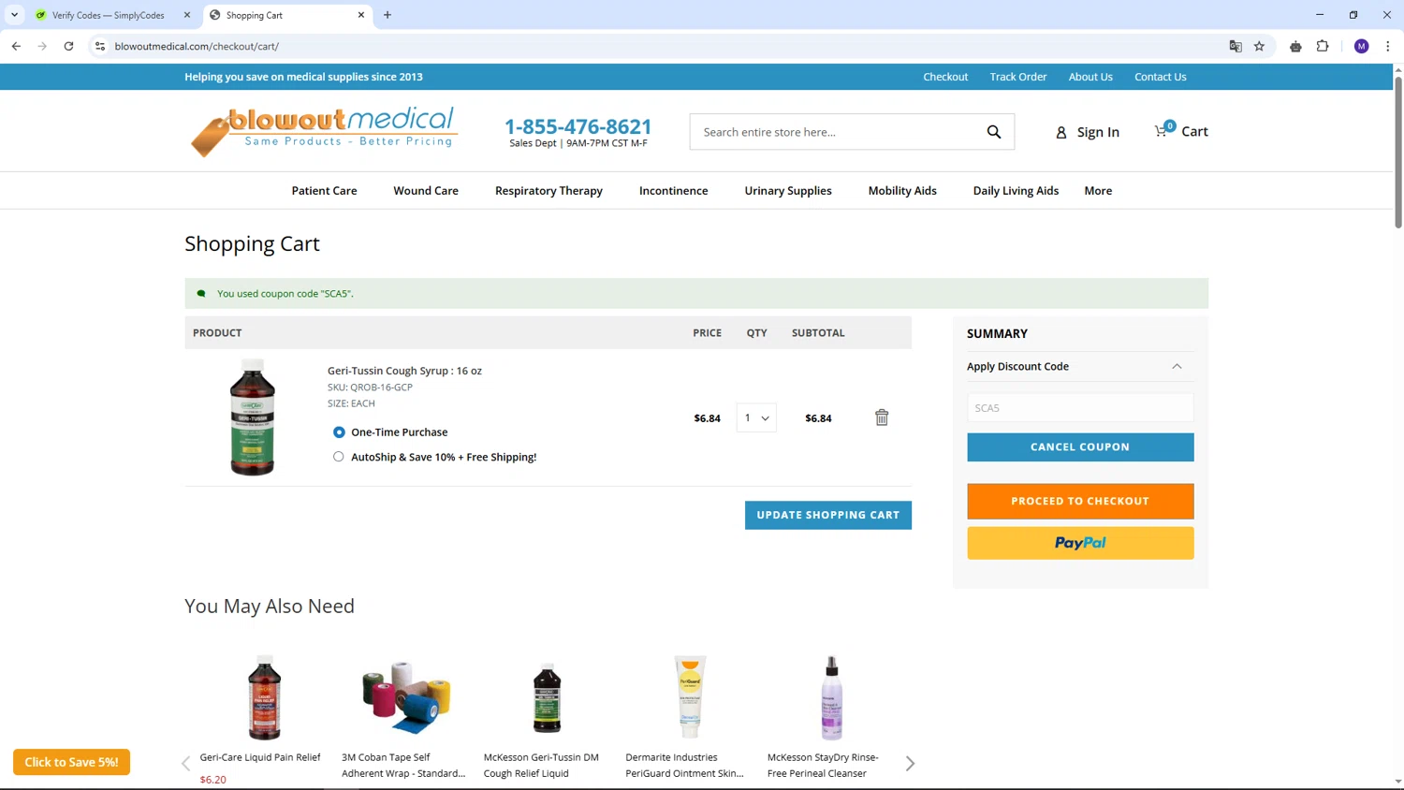The width and height of the screenshot is (1404, 790).
Task: Delete Geri-Tussin item with trash icon
Action: (x=882, y=417)
